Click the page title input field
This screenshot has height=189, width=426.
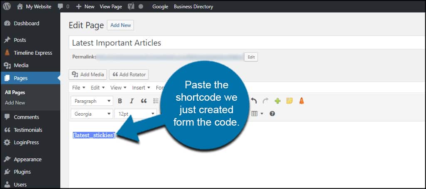[245, 43]
